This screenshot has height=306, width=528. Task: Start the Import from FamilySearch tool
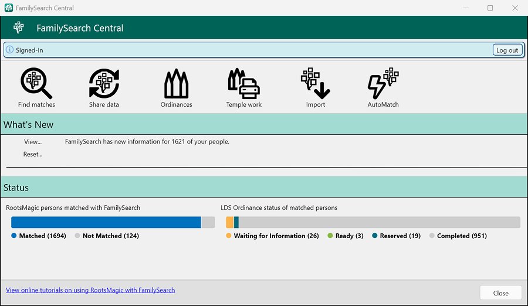(316, 87)
